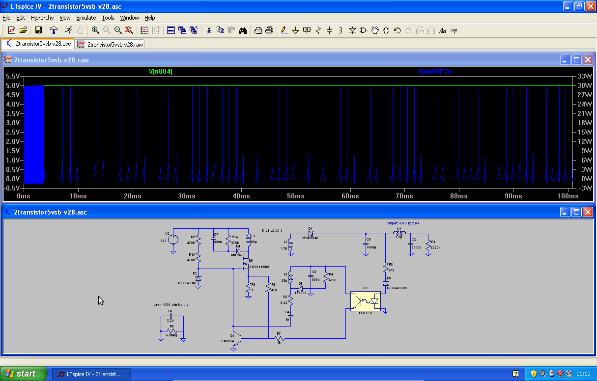Select the Diode component tool
597x381 pixels.
click(352, 30)
